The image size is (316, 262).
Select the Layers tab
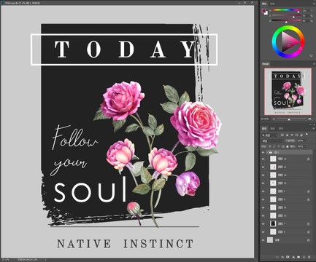(264, 128)
